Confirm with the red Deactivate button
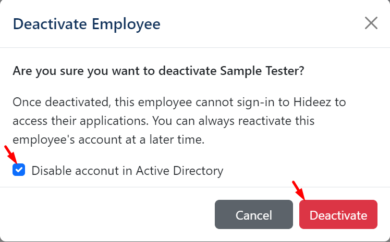 point(338,215)
